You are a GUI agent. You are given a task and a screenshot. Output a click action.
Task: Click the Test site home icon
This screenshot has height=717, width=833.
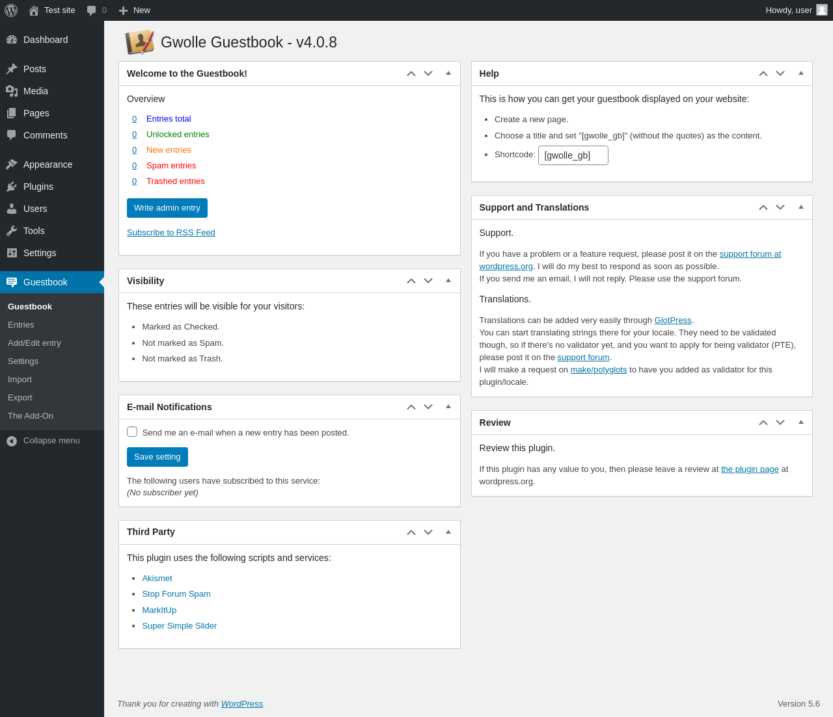(x=34, y=10)
